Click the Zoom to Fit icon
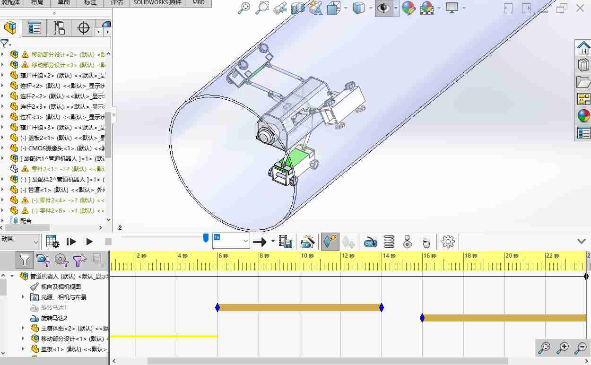This screenshot has width=591, height=365. tap(244, 8)
